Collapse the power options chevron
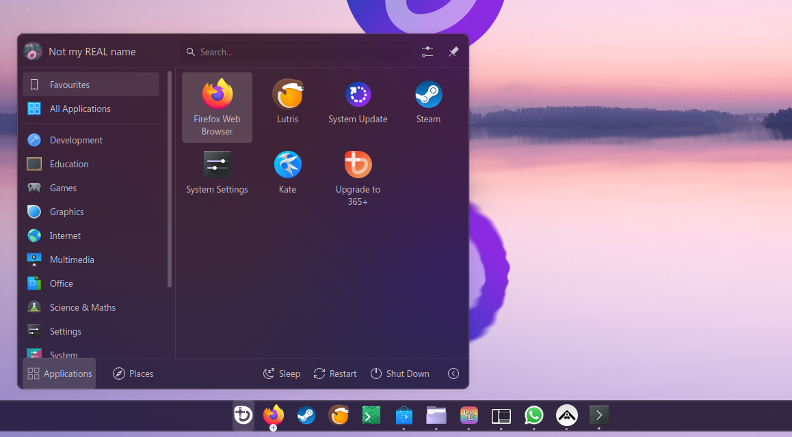The height and width of the screenshot is (437, 792). coord(453,373)
